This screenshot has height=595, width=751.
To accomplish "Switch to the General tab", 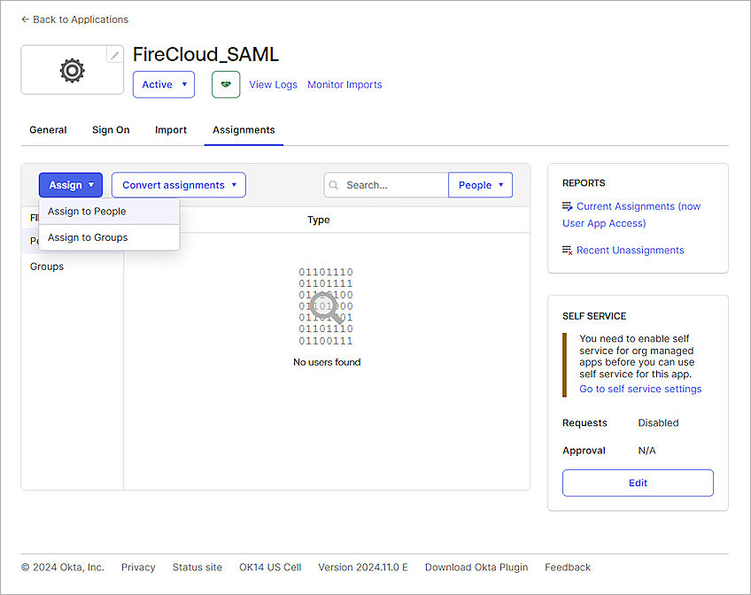I will click(48, 129).
